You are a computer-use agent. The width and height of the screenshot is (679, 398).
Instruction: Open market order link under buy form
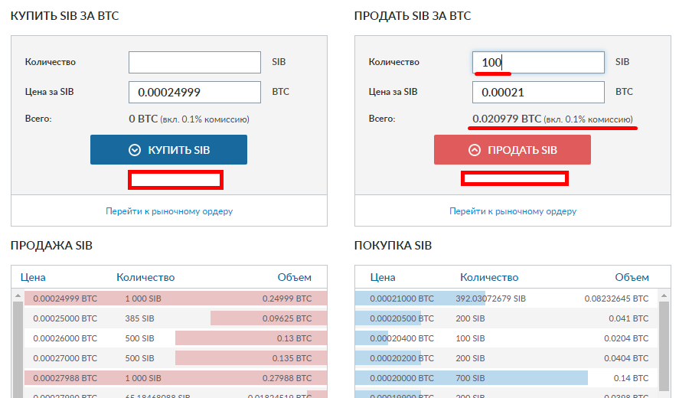(x=169, y=211)
